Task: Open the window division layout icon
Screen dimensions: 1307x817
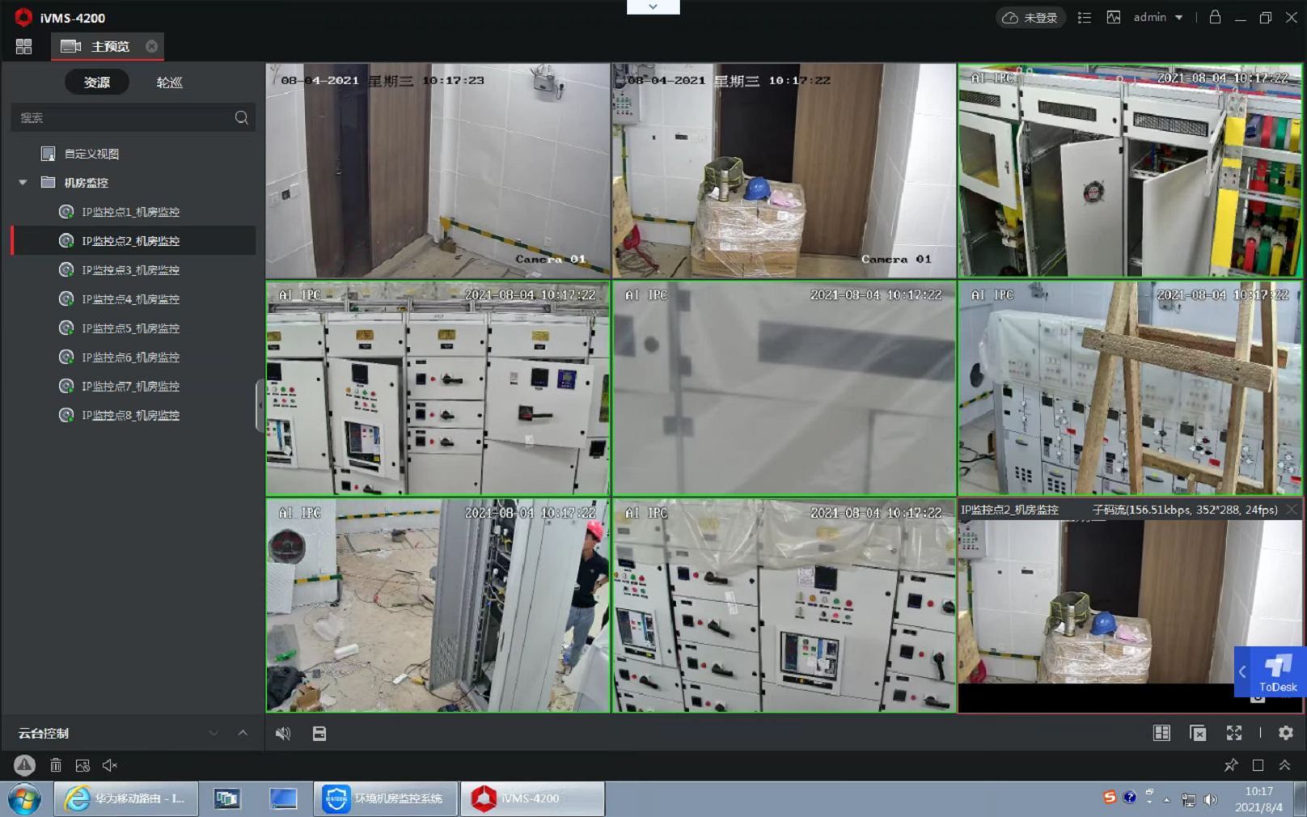Action: [1161, 733]
